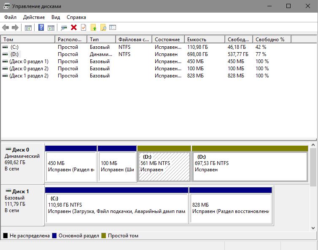
Task: Open the Файл menu
Action: [11, 17]
